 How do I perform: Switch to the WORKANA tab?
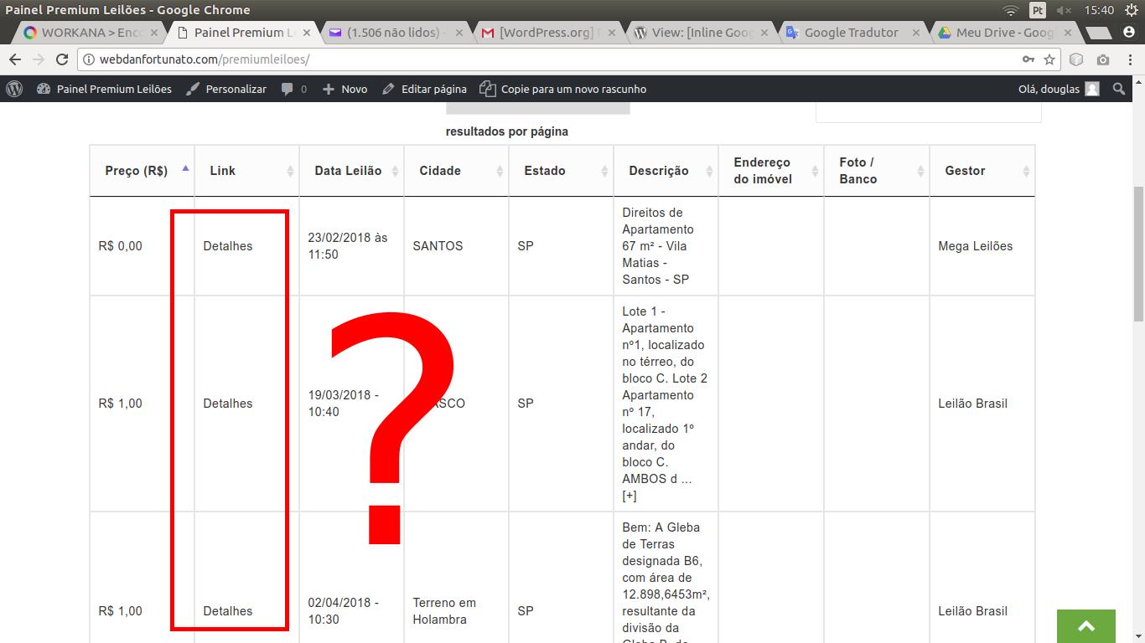pos(91,33)
